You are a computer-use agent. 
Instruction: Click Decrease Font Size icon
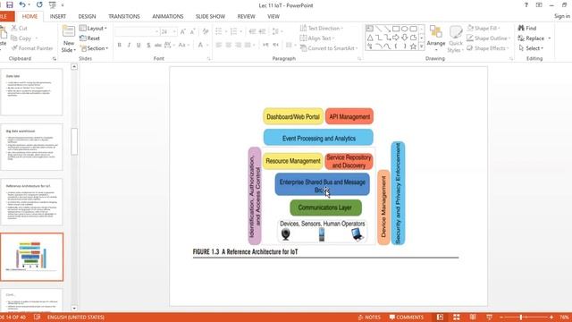coord(192,32)
